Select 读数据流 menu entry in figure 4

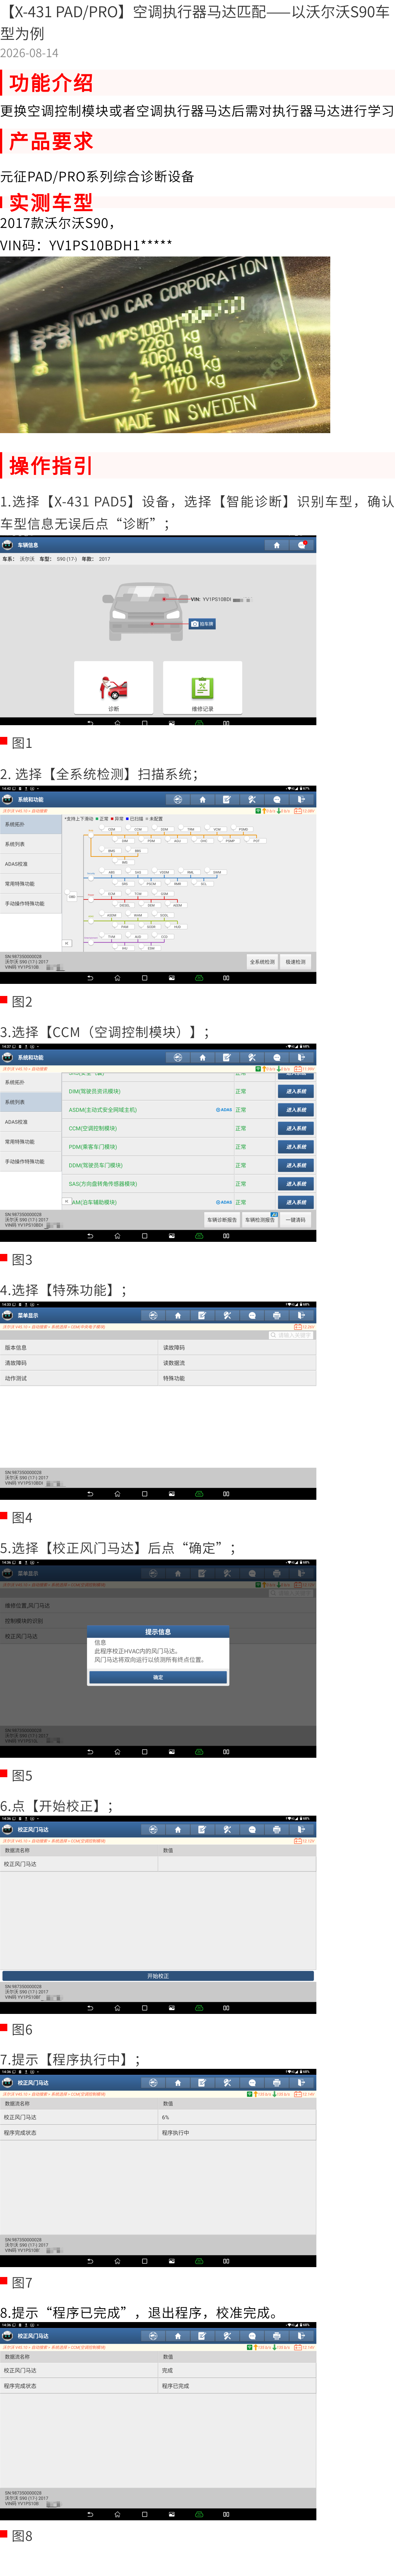coord(237,1363)
